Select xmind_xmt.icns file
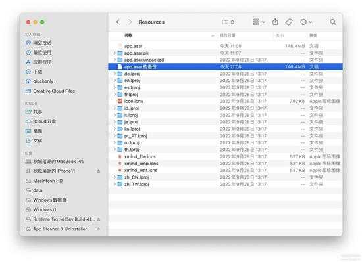 (225, 170)
